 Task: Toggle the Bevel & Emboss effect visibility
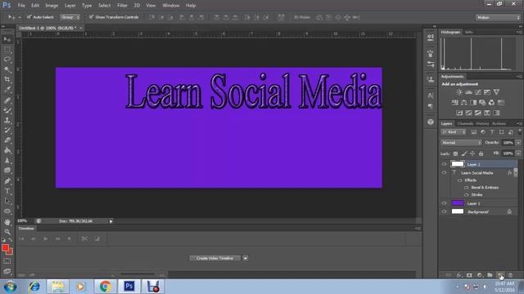click(x=467, y=187)
